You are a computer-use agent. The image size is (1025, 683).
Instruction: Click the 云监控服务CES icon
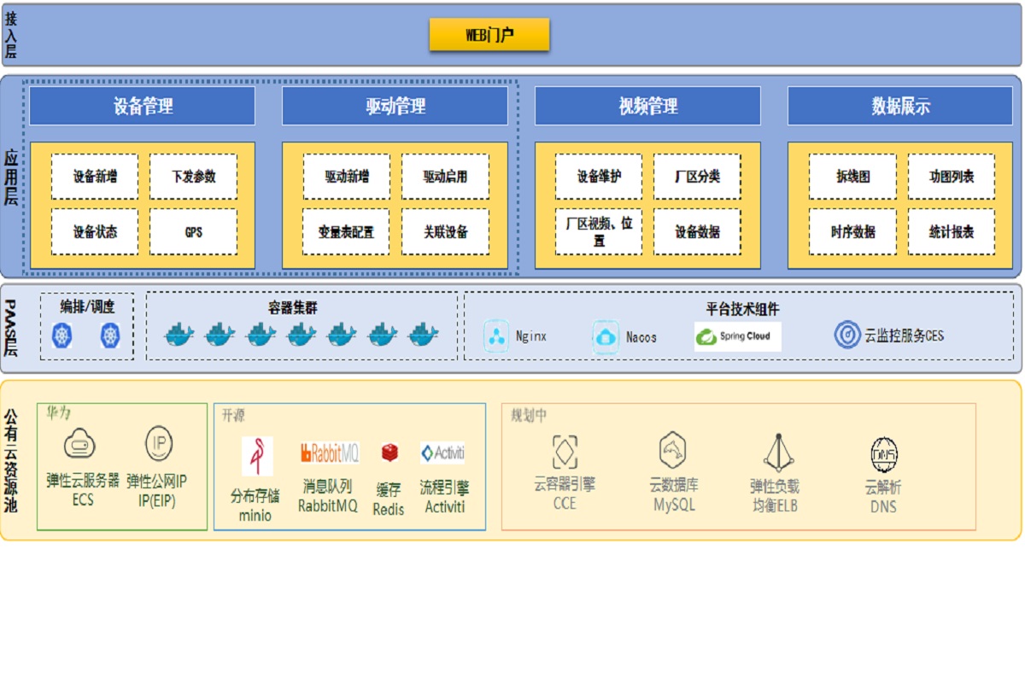coord(847,336)
